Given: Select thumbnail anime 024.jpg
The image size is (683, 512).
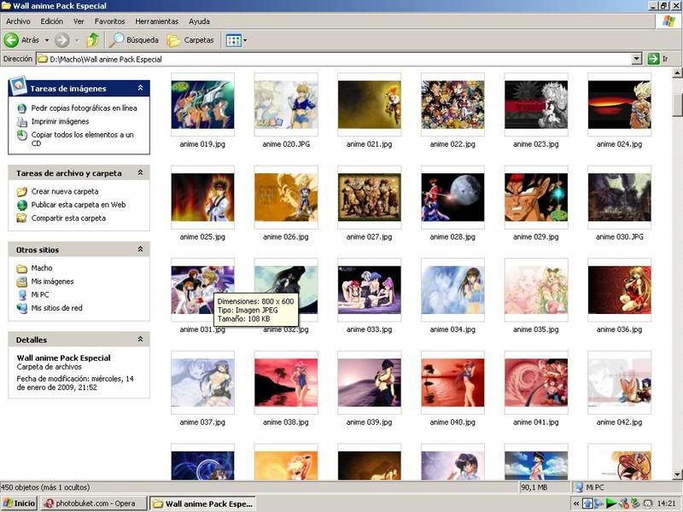Looking at the screenshot, I should pyautogui.click(x=620, y=104).
